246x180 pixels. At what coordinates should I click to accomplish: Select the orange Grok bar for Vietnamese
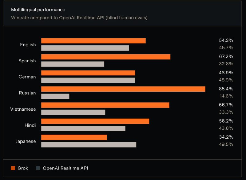tap(105, 105)
